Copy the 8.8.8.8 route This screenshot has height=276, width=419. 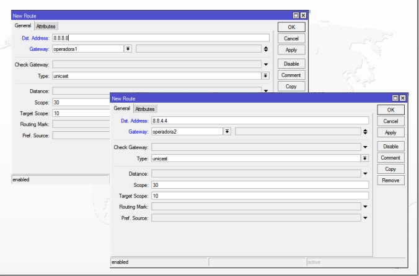coord(291,87)
